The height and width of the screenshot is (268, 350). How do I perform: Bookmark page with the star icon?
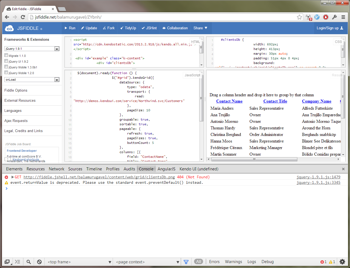(x=299, y=17)
